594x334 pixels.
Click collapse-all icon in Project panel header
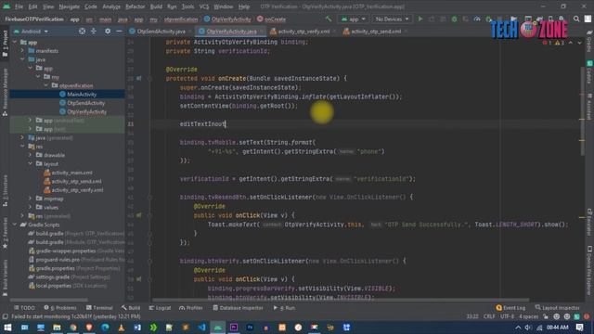[x=94, y=32]
